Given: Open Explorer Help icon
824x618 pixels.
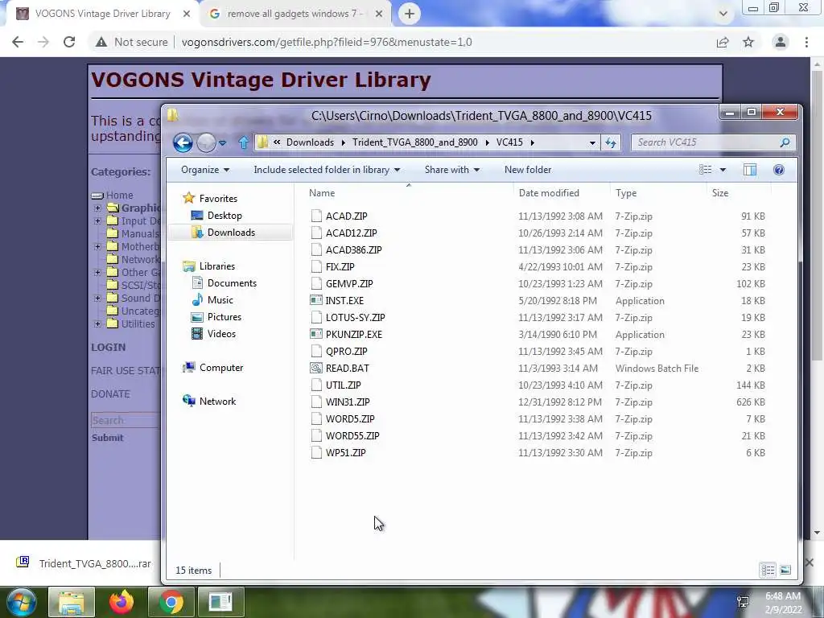Looking at the screenshot, I should pos(779,170).
